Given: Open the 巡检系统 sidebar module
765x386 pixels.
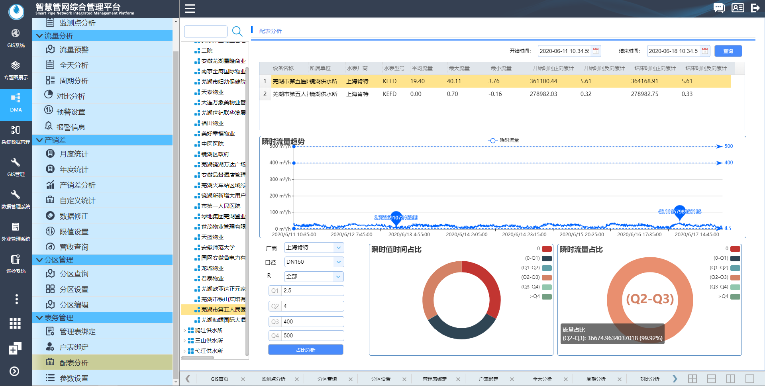Looking at the screenshot, I should [x=16, y=265].
